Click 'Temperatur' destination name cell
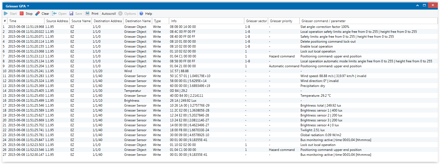This screenshot has width=440, height=164. pos(133,91)
